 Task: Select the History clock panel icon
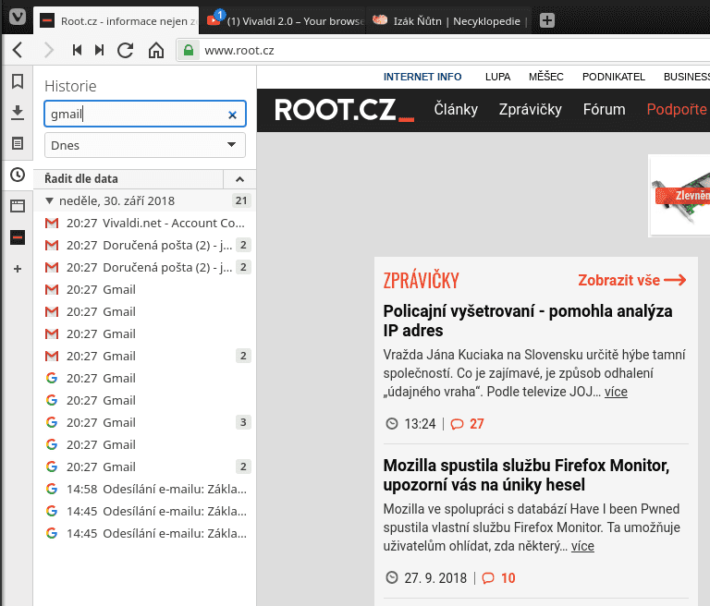[18, 175]
